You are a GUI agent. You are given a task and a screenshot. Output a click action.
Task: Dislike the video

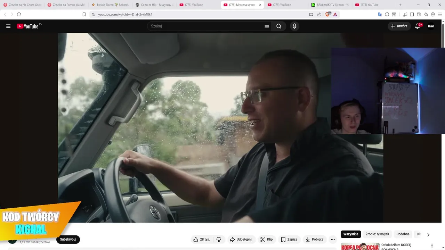pyautogui.click(x=219, y=239)
